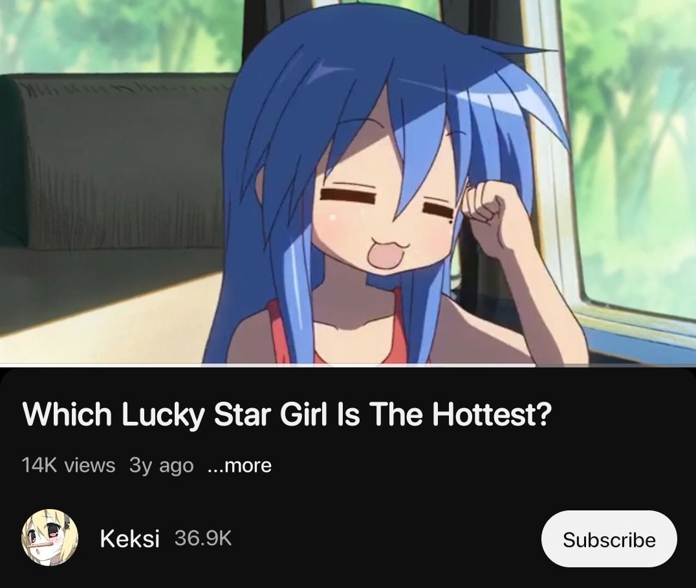Open the Keksi channel avatar
This screenshot has width=696, height=588.
pos(50,538)
